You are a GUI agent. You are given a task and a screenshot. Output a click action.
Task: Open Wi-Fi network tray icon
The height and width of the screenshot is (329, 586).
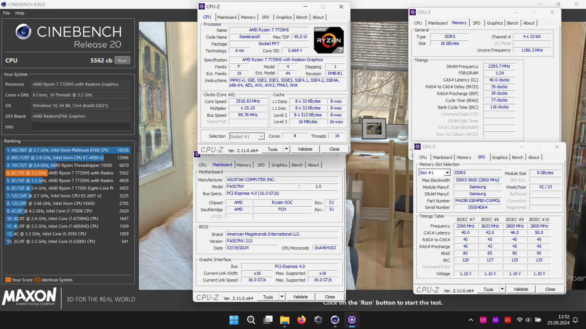pyautogui.click(x=519, y=320)
